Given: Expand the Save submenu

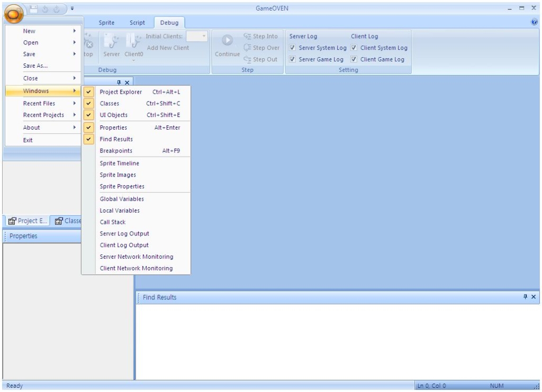Looking at the screenshot, I should (43, 54).
